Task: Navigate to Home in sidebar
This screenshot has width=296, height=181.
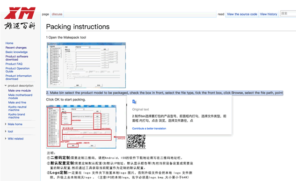Action: tap(9, 43)
